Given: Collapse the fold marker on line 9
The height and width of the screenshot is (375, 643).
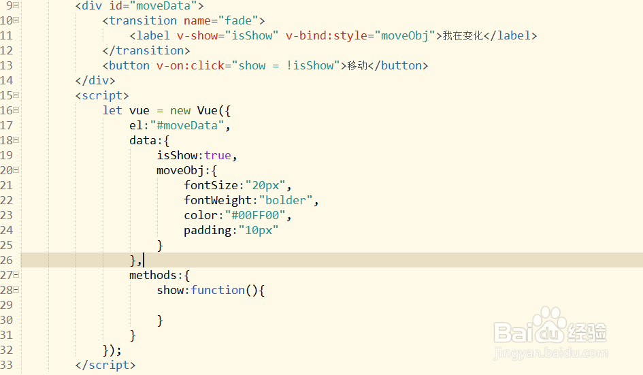Looking at the screenshot, I should click(16, 5).
